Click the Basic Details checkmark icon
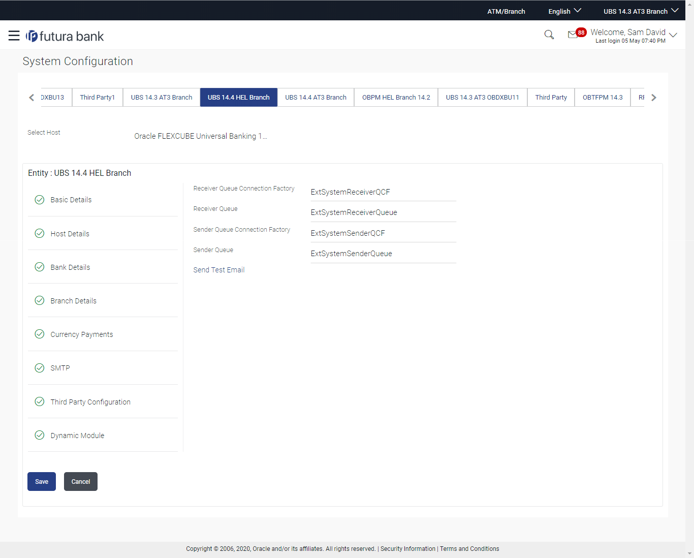Image resolution: width=694 pixels, height=558 pixels. pyautogui.click(x=39, y=200)
